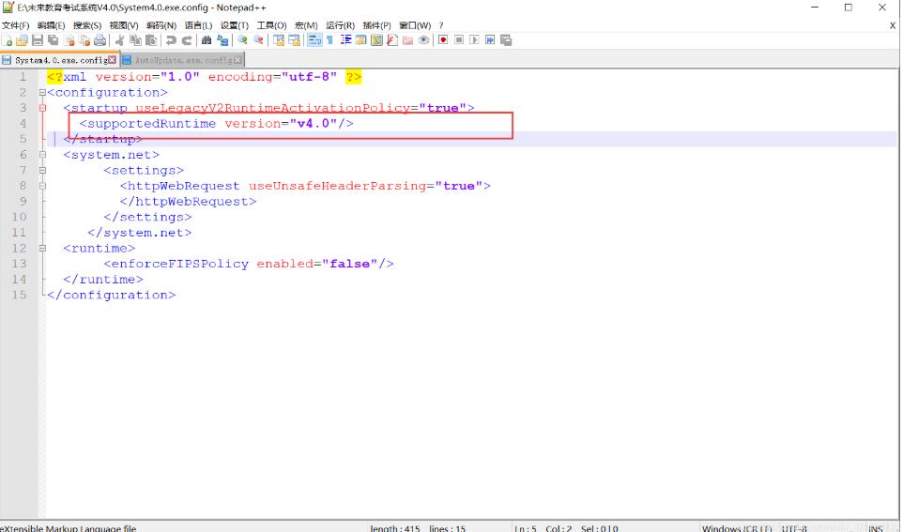Click line number 13 in the margin
The image size is (903, 532).
[x=20, y=264]
